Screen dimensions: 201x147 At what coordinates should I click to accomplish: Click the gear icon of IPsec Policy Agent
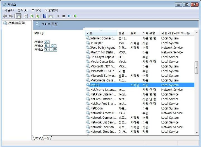pyautogui.click(x=88, y=47)
